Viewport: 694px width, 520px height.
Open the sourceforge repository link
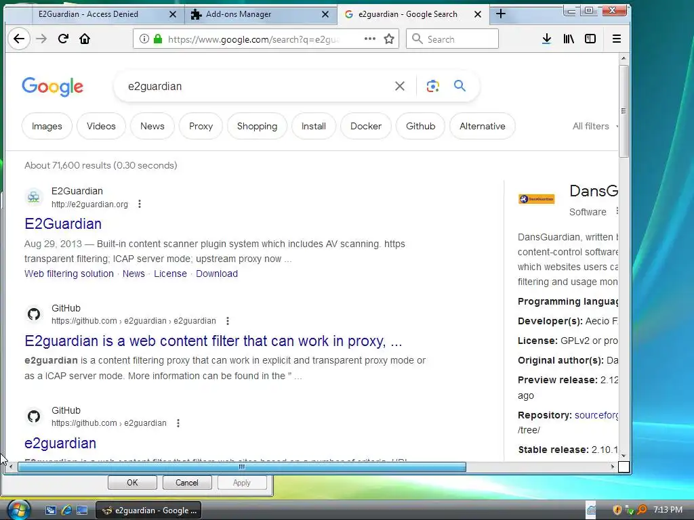click(596, 415)
